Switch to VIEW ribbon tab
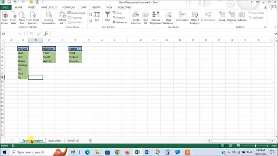Image resolution: width=278 pixels, height=156 pixels. (109, 7)
